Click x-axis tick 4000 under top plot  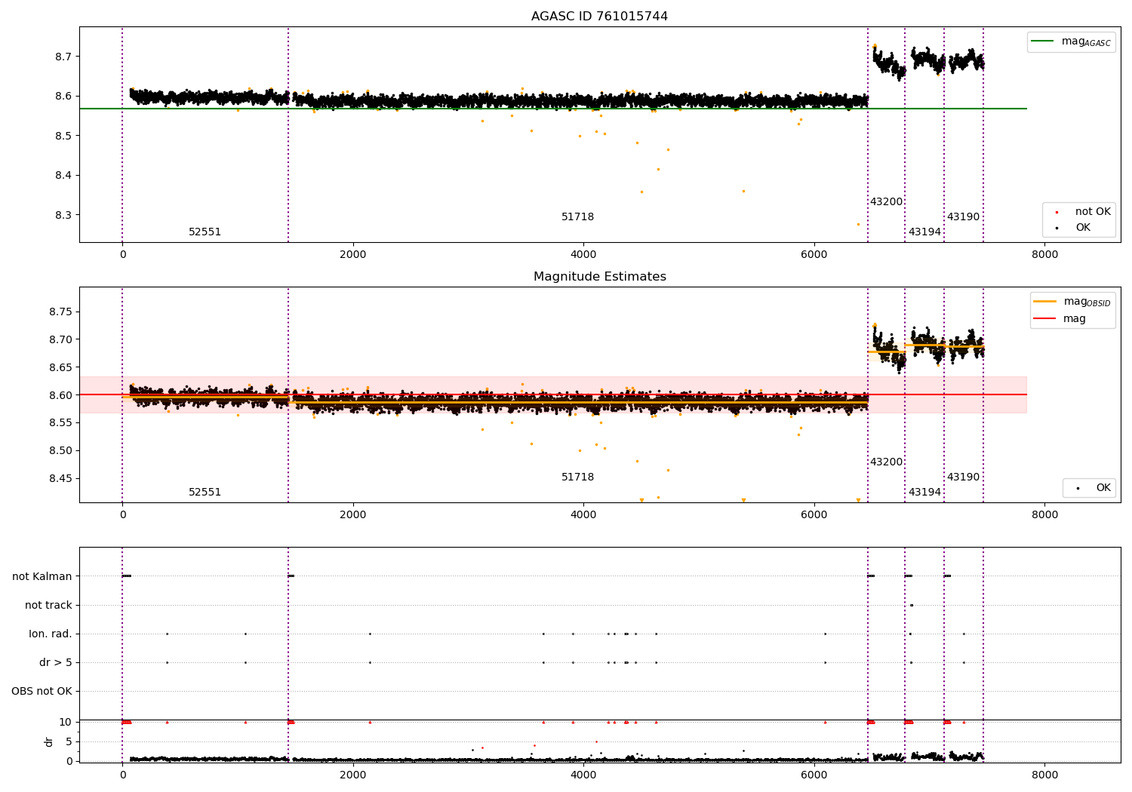(x=583, y=255)
